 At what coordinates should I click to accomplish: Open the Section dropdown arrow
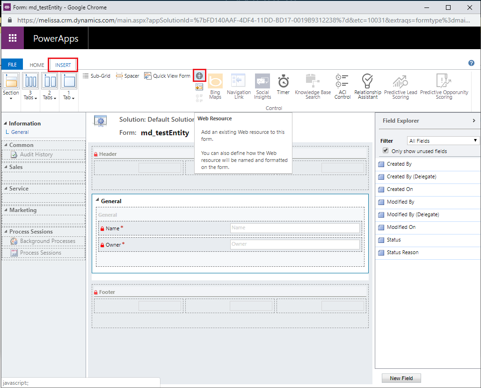(x=11, y=99)
